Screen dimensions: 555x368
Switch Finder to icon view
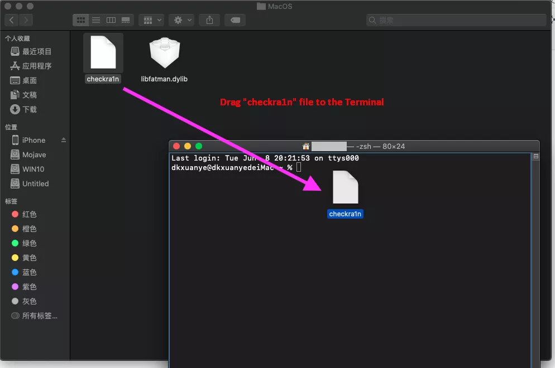(81, 20)
